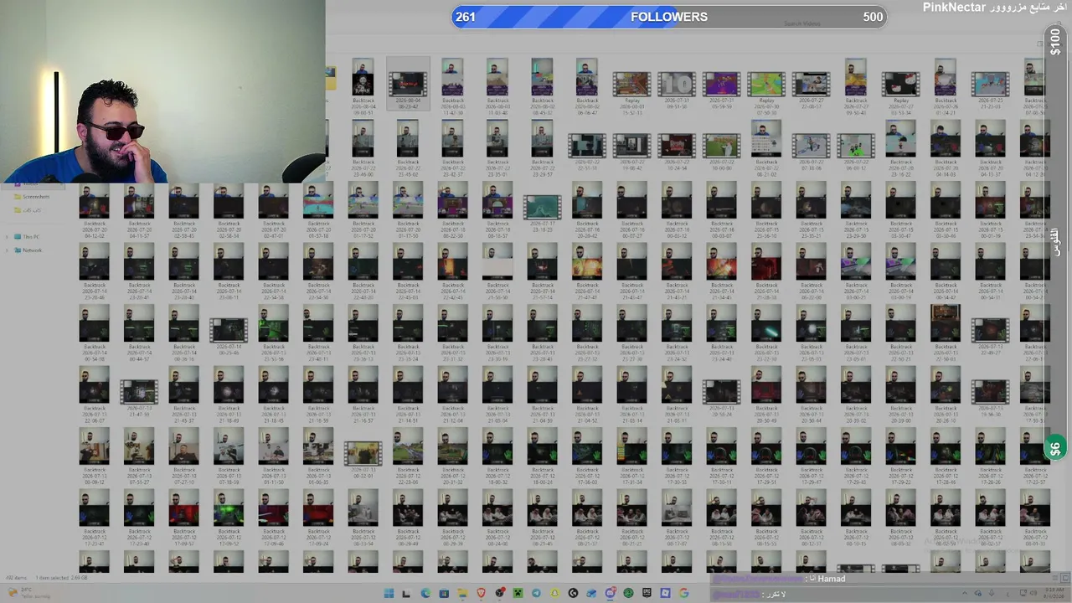
Task: Select Backtrack clip 2026-07-14 00-54-08
Action: [94, 334]
